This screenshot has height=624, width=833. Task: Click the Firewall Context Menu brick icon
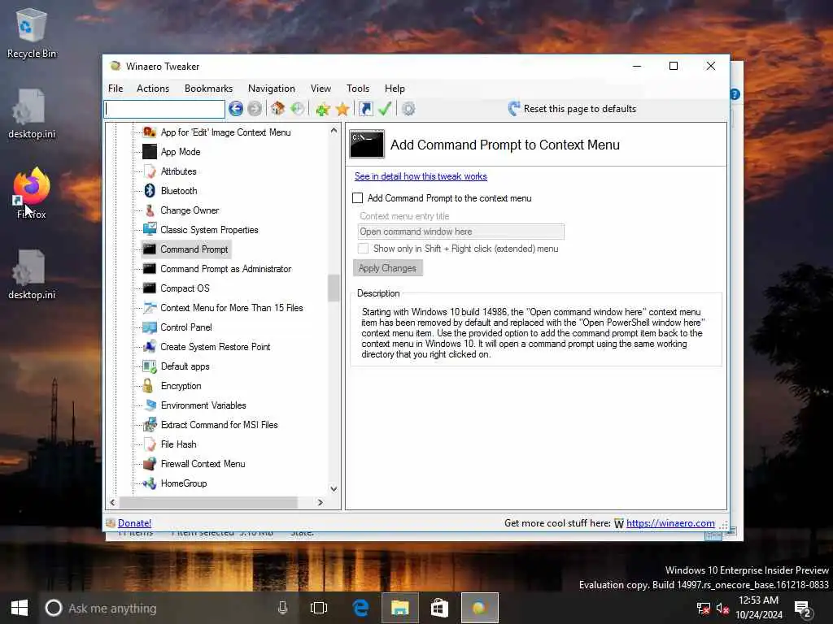[150, 464]
